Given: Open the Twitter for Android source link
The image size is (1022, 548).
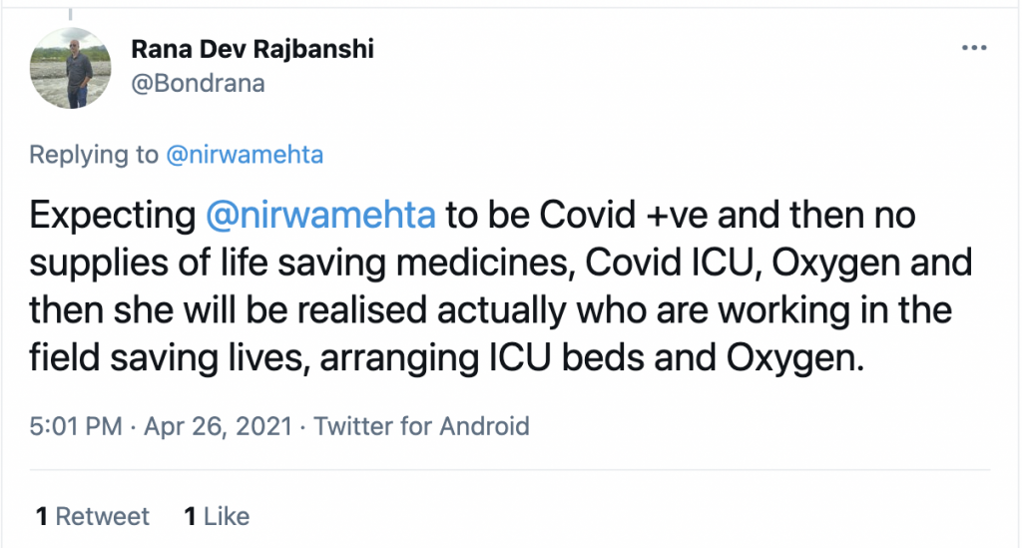Looking at the screenshot, I should pyautogui.click(x=421, y=427).
